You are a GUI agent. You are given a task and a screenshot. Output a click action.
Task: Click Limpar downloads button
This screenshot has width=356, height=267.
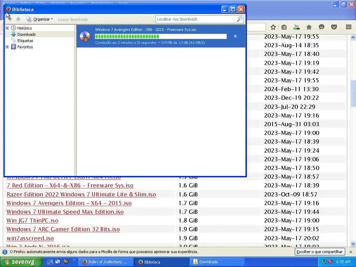click(73, 19)
